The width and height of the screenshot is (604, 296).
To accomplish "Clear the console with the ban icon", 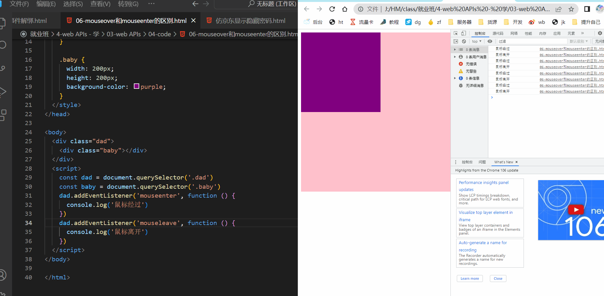I will [464, 41].
